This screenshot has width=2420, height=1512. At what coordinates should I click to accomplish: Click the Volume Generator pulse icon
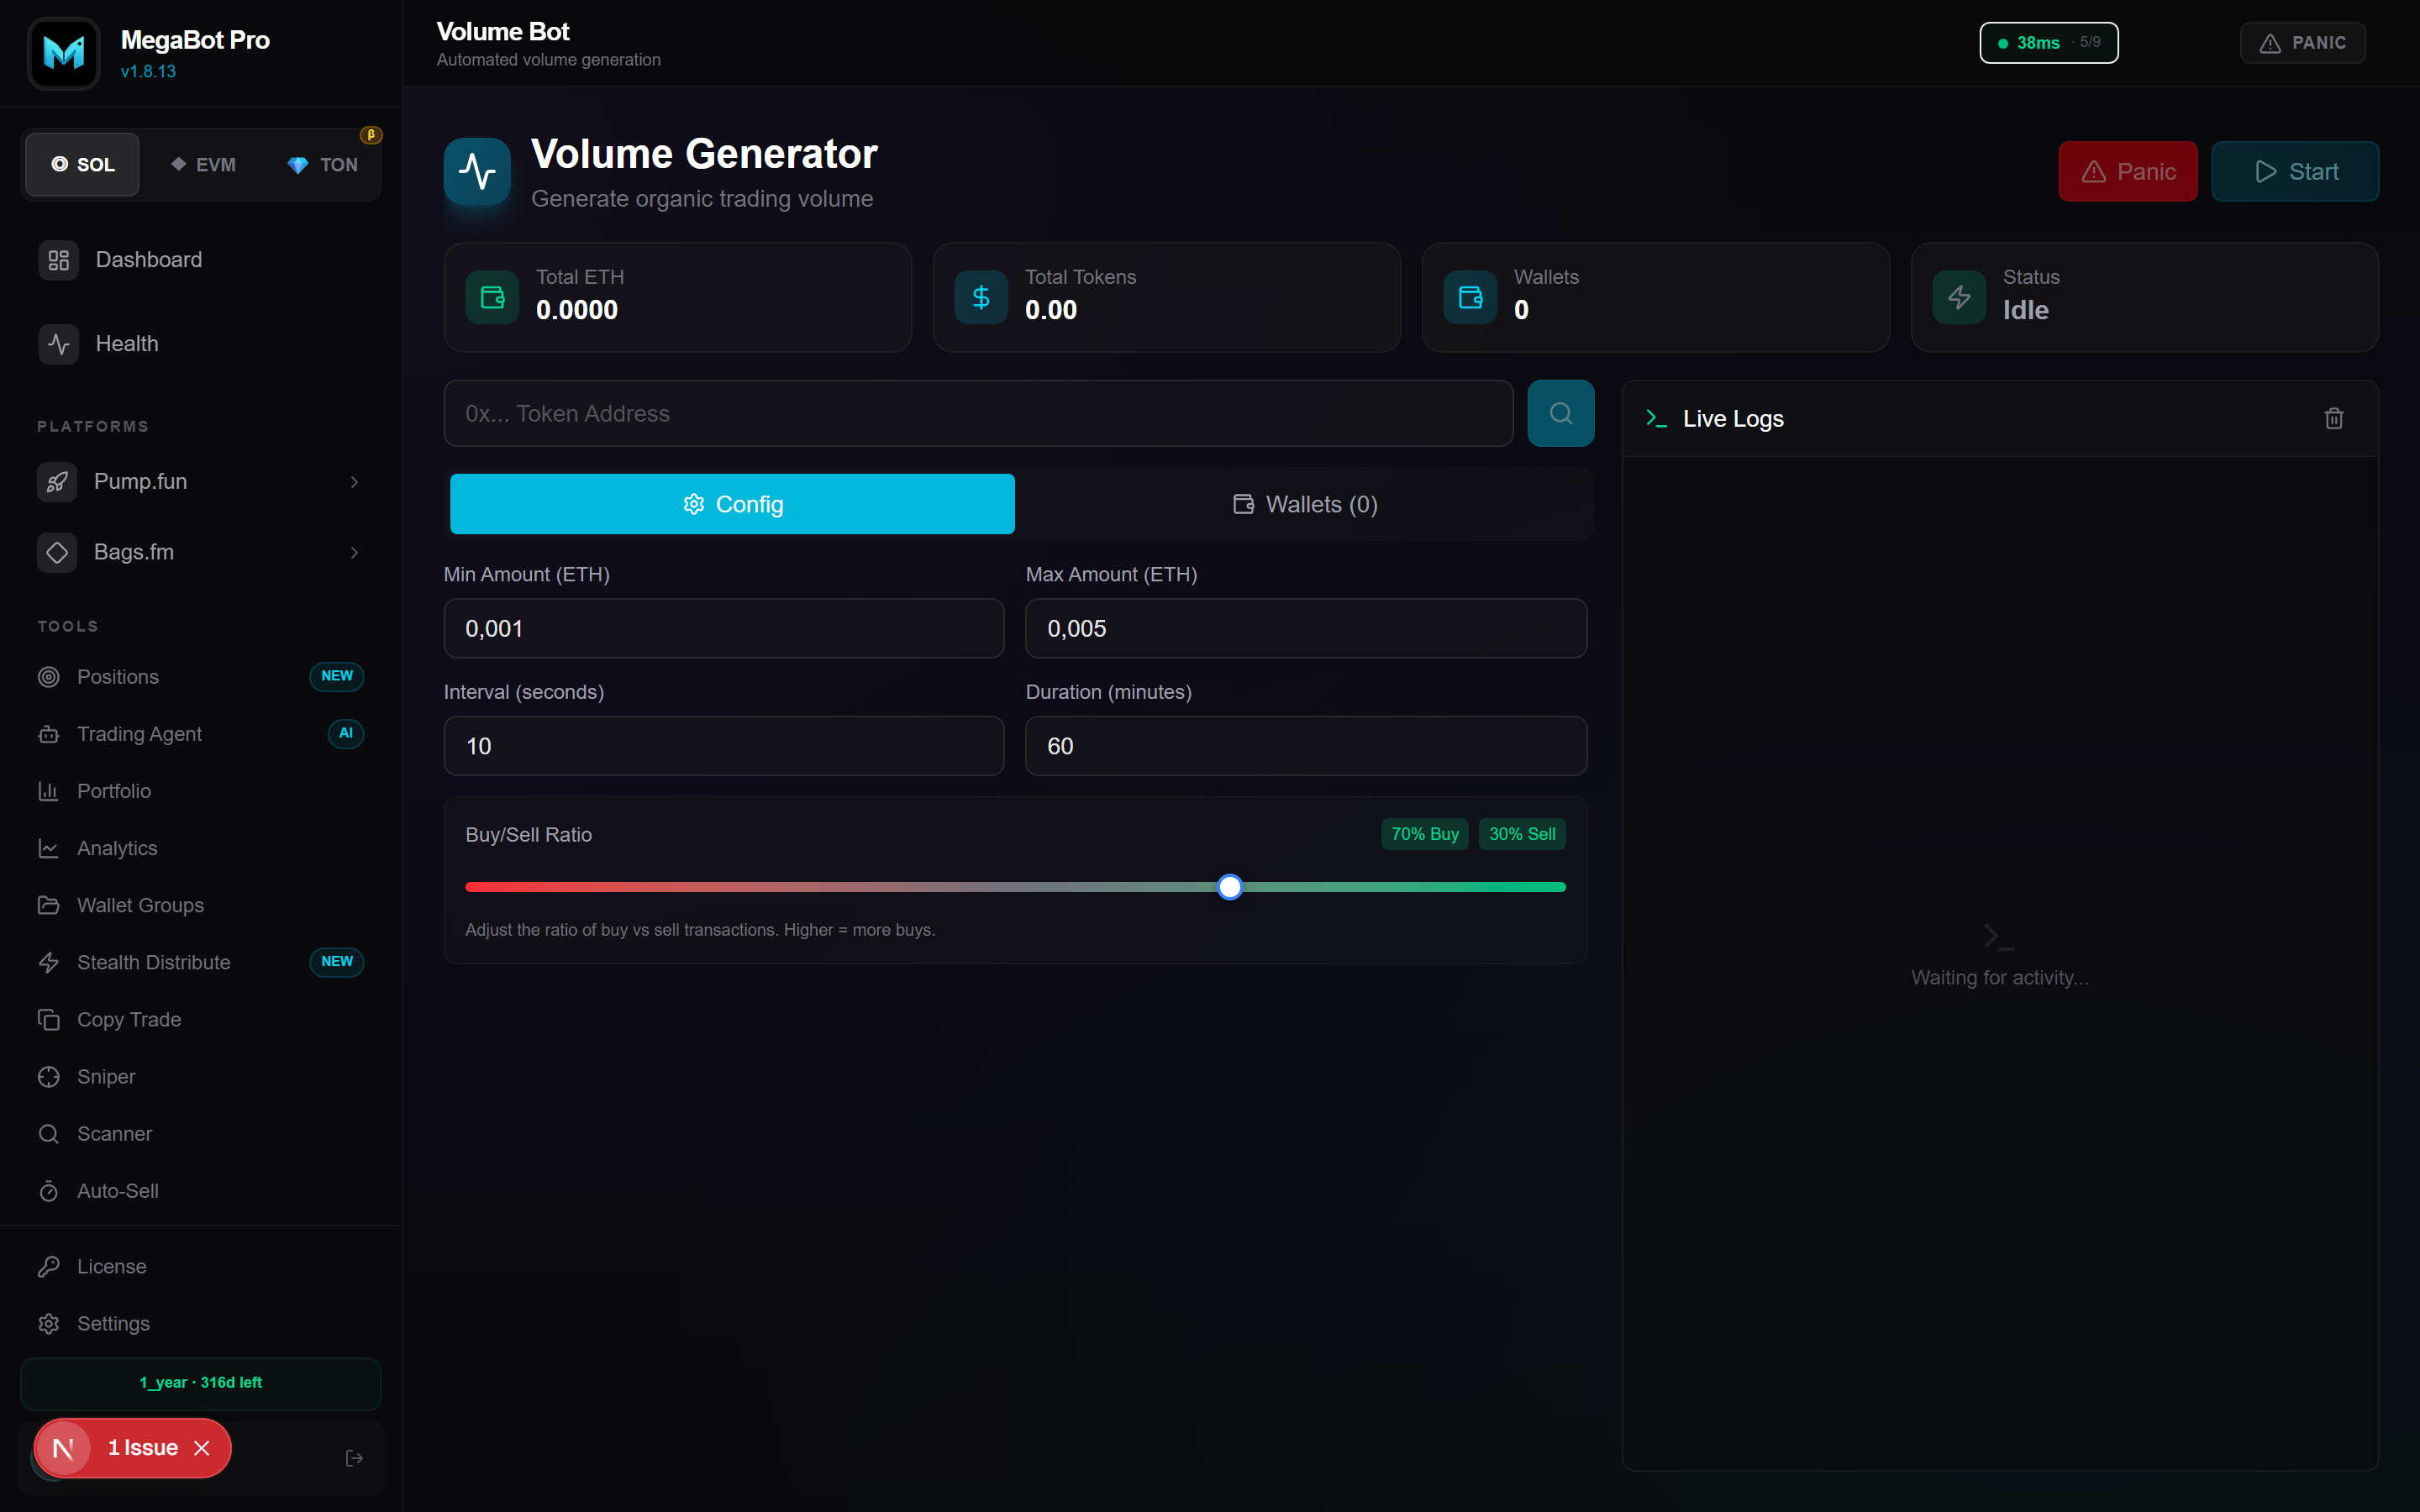477,172
